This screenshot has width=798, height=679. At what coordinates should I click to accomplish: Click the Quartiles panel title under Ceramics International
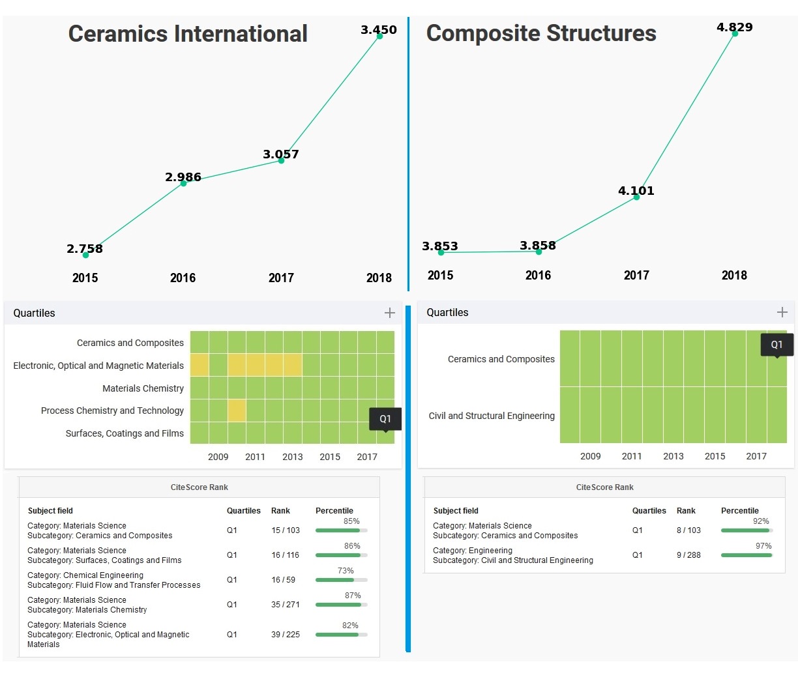(35, 313)
